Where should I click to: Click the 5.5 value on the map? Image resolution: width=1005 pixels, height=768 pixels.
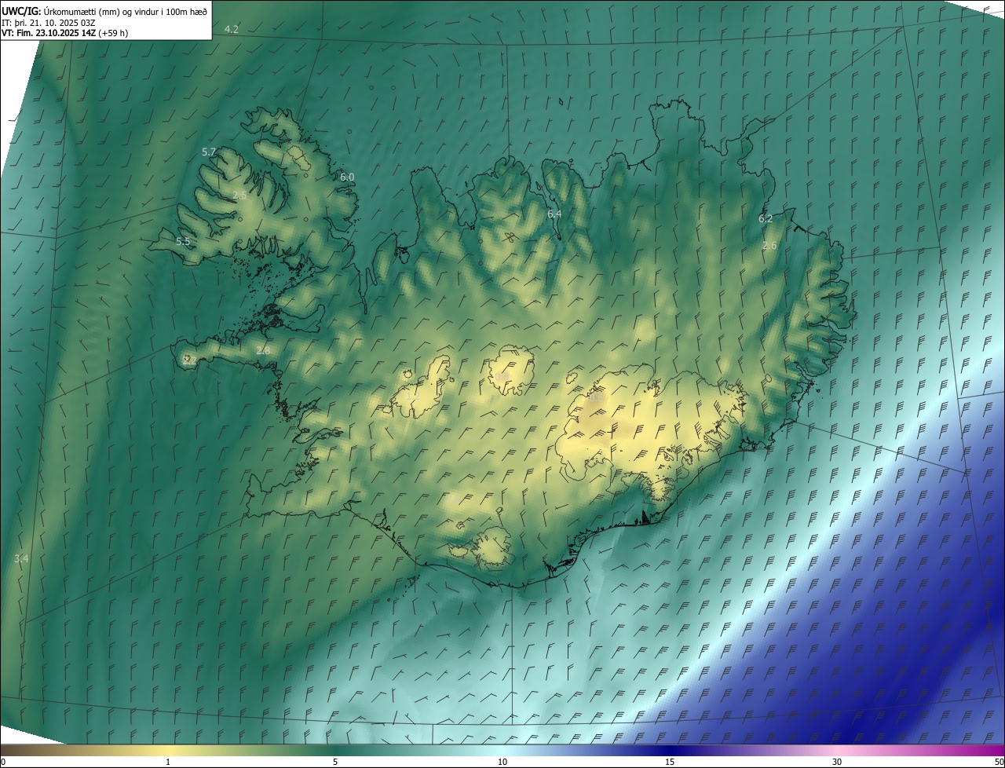point(183,241)
